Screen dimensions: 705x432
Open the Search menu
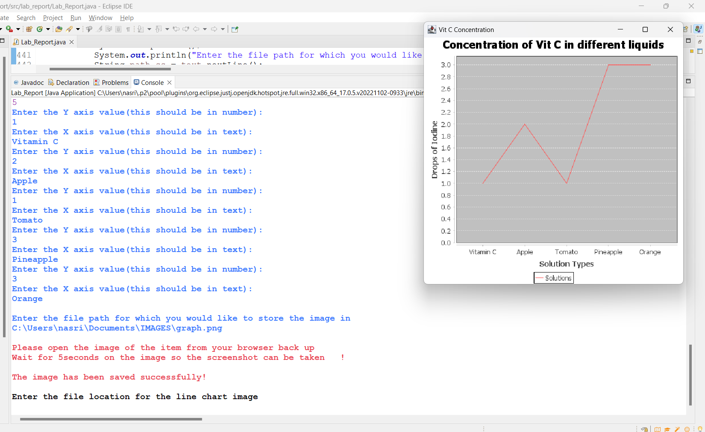tap(26, 18)
